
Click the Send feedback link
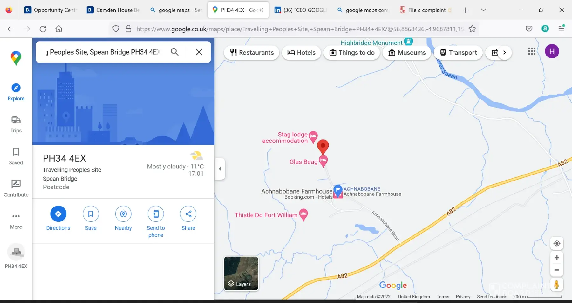pyautogui.click(x=492, y=297)
